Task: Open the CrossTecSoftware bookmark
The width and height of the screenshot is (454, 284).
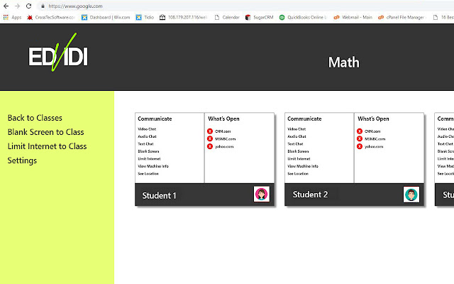Action: pos(50,17)
